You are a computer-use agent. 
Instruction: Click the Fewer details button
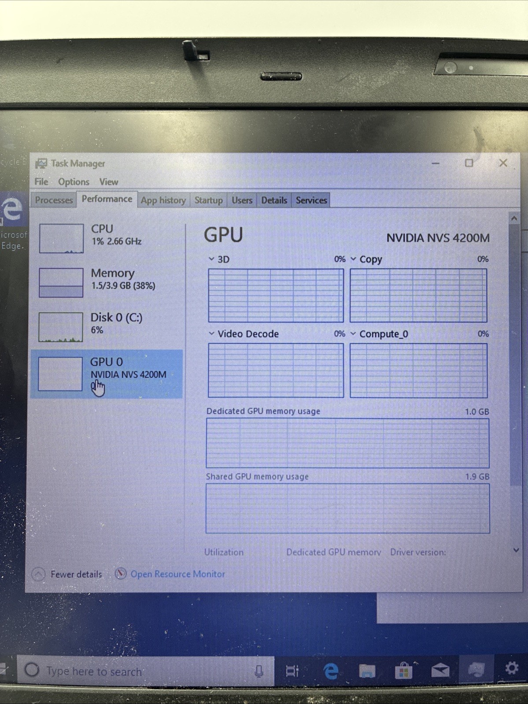pyautogui.click(x=67, y=574)
